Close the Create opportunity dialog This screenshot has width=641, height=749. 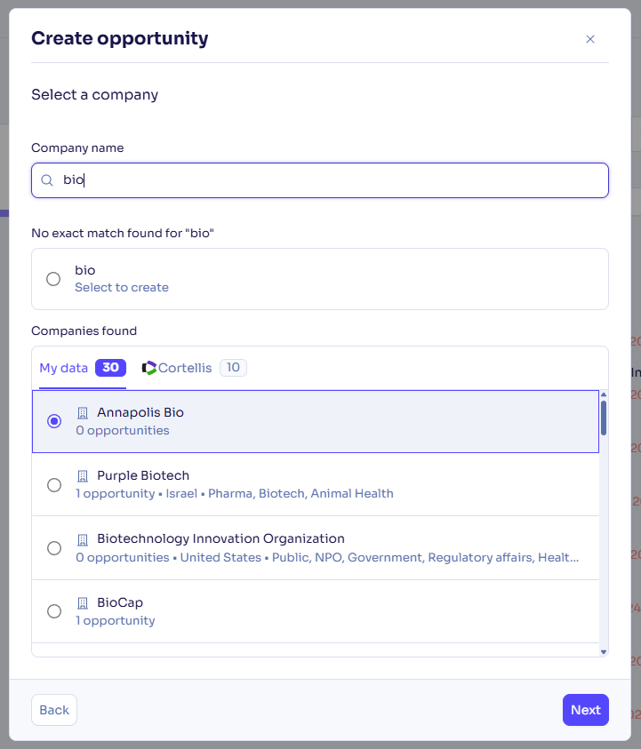590,39
